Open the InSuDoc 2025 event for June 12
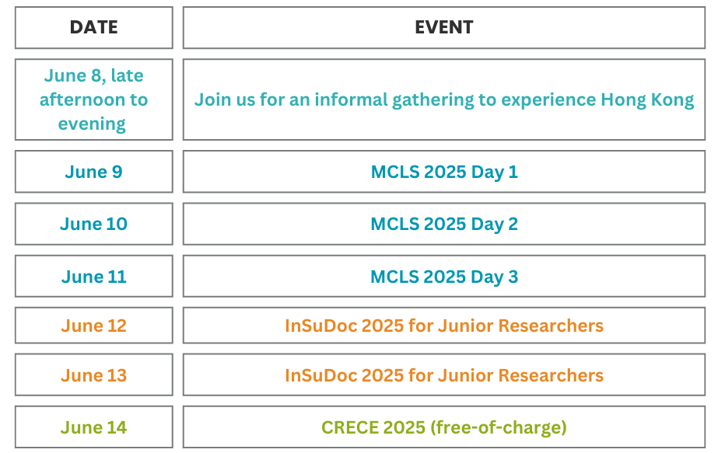The height and width of the screenshot is (453, 718). [x=443, y=326]
